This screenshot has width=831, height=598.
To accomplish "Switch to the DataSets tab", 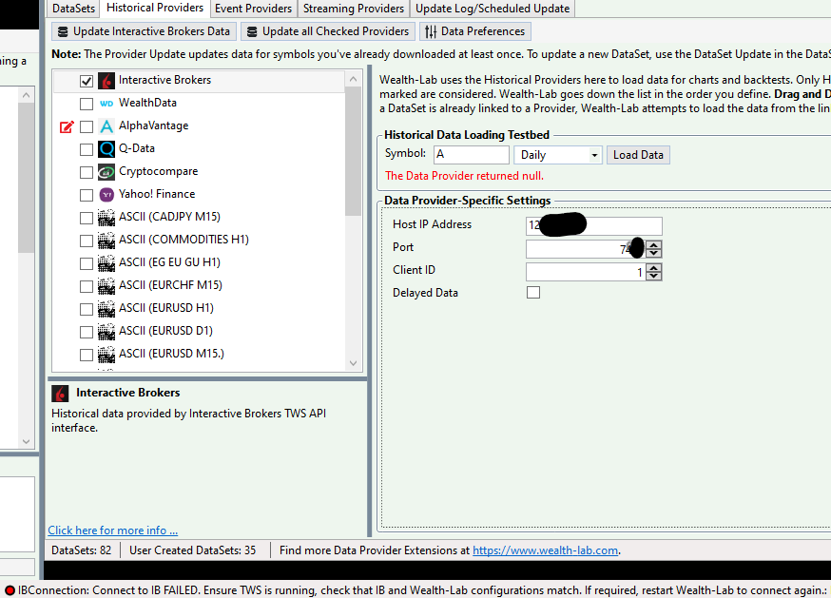I will tap(73, 9).
